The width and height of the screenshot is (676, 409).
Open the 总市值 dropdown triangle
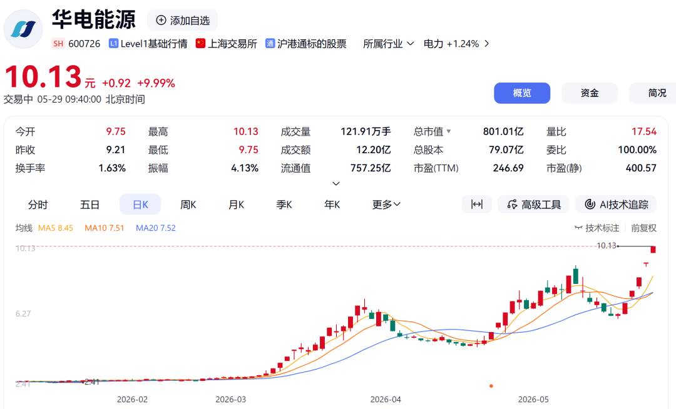[x=449, y=131]
